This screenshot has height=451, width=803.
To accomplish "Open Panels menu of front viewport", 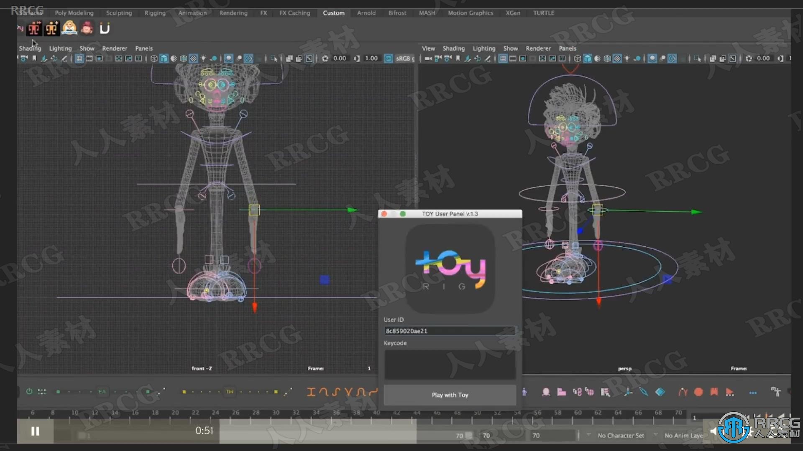I will [x=144, y=48].
